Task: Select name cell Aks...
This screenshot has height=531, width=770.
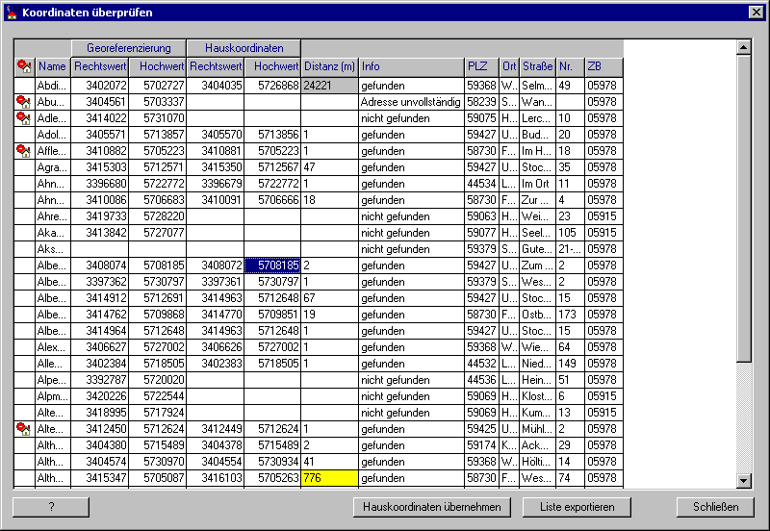Action: point(53,249)
